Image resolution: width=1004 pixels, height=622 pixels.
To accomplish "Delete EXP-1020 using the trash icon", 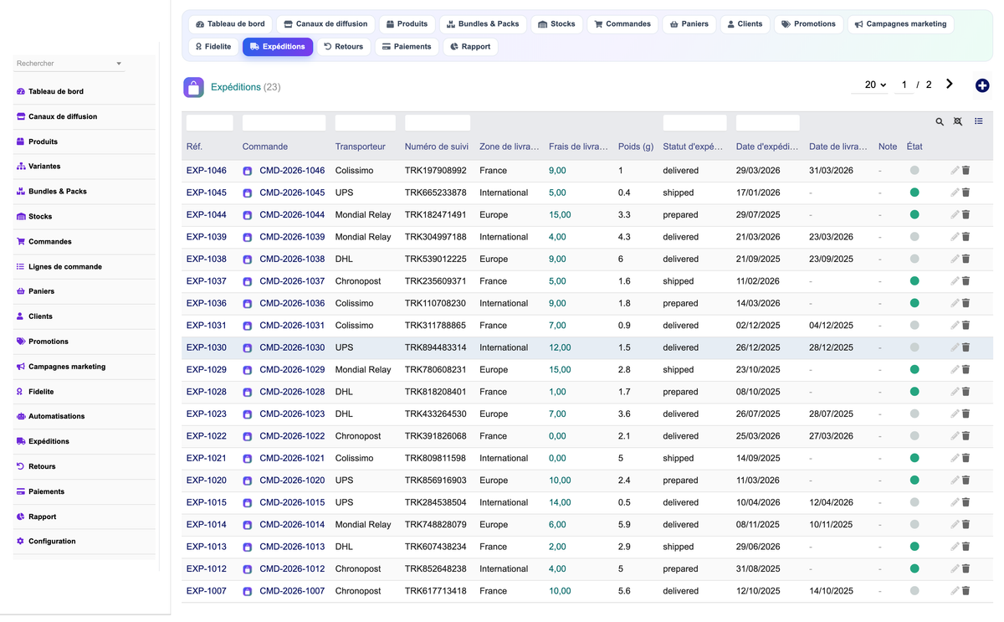I will coord(966,481).
